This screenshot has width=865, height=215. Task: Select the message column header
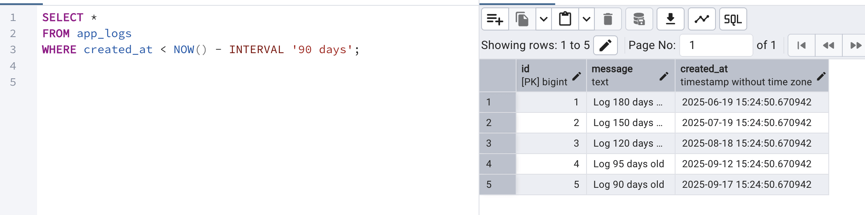coord(622,75)
